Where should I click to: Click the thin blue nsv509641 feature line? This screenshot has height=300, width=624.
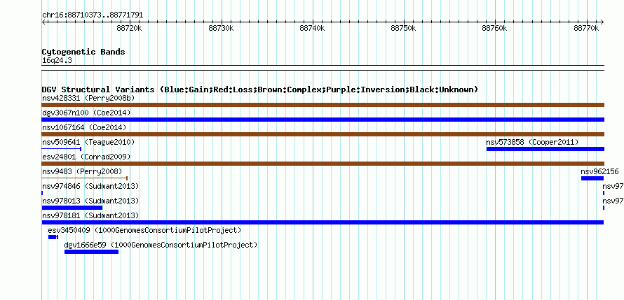(x=62, y=149)
